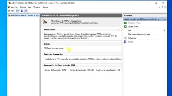
Task: Toggle the console tree pane toolbar icon
Action: click(17, 11)
